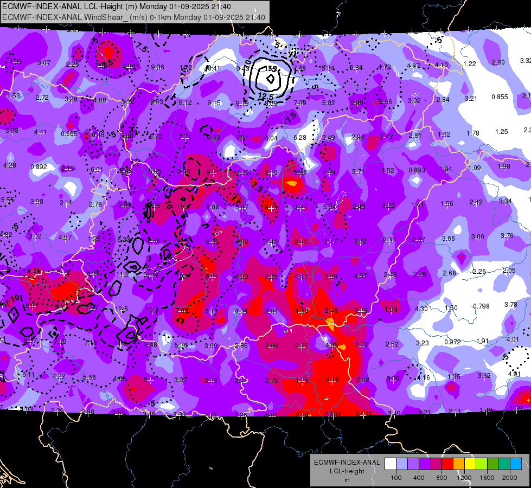
Task: Select the map value 3.78
Action: (x=511, y=305)
